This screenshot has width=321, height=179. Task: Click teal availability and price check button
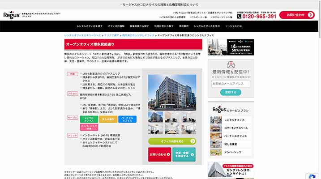[x=184, y=154]
